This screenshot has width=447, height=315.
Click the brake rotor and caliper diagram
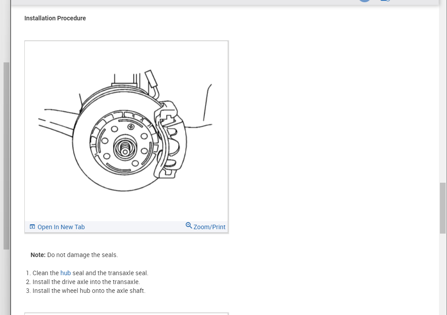[x=126, y=131]
